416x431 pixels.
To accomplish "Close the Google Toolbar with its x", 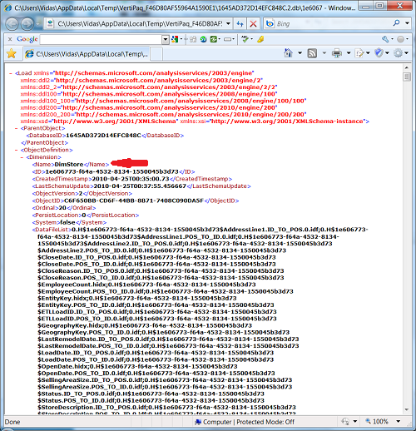I will (x=10, y=39).
